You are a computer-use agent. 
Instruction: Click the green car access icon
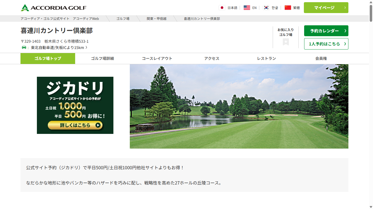click(24, 47)
